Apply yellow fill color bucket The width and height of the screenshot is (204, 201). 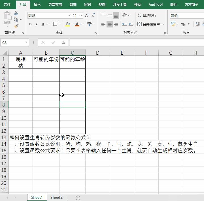pyautogui.click(x=67, y=24)
